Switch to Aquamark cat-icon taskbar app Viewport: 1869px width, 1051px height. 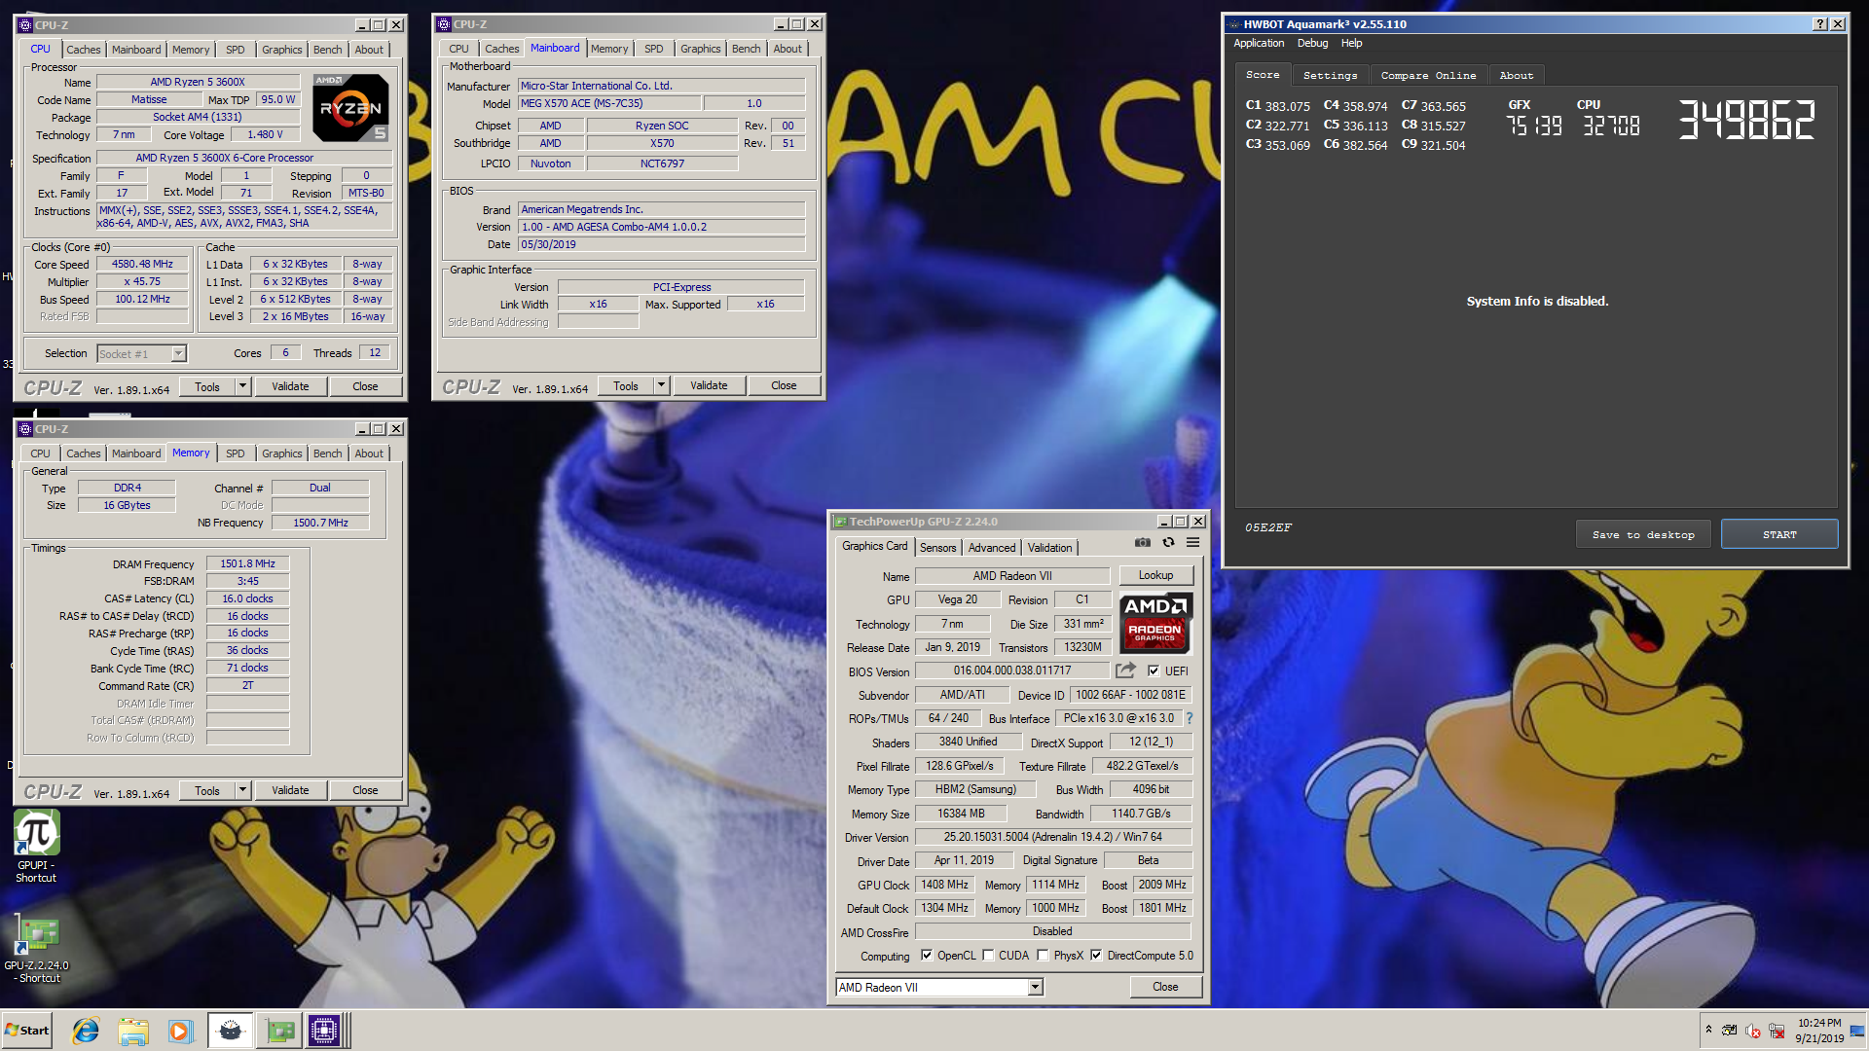[231, 1031]
